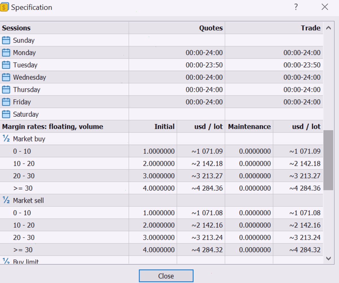
Task: Click the Market buy fraction icon
Action: [x=6, y=138]
